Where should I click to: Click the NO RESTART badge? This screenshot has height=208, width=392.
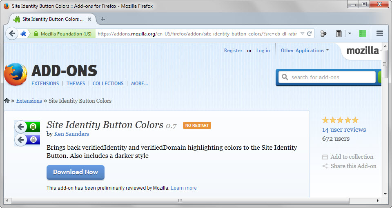coord(197,125)
